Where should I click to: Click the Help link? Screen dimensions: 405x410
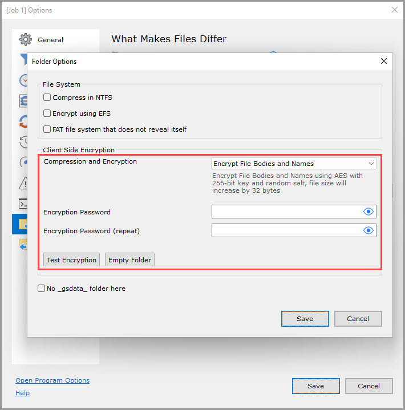tap(22, 393)
